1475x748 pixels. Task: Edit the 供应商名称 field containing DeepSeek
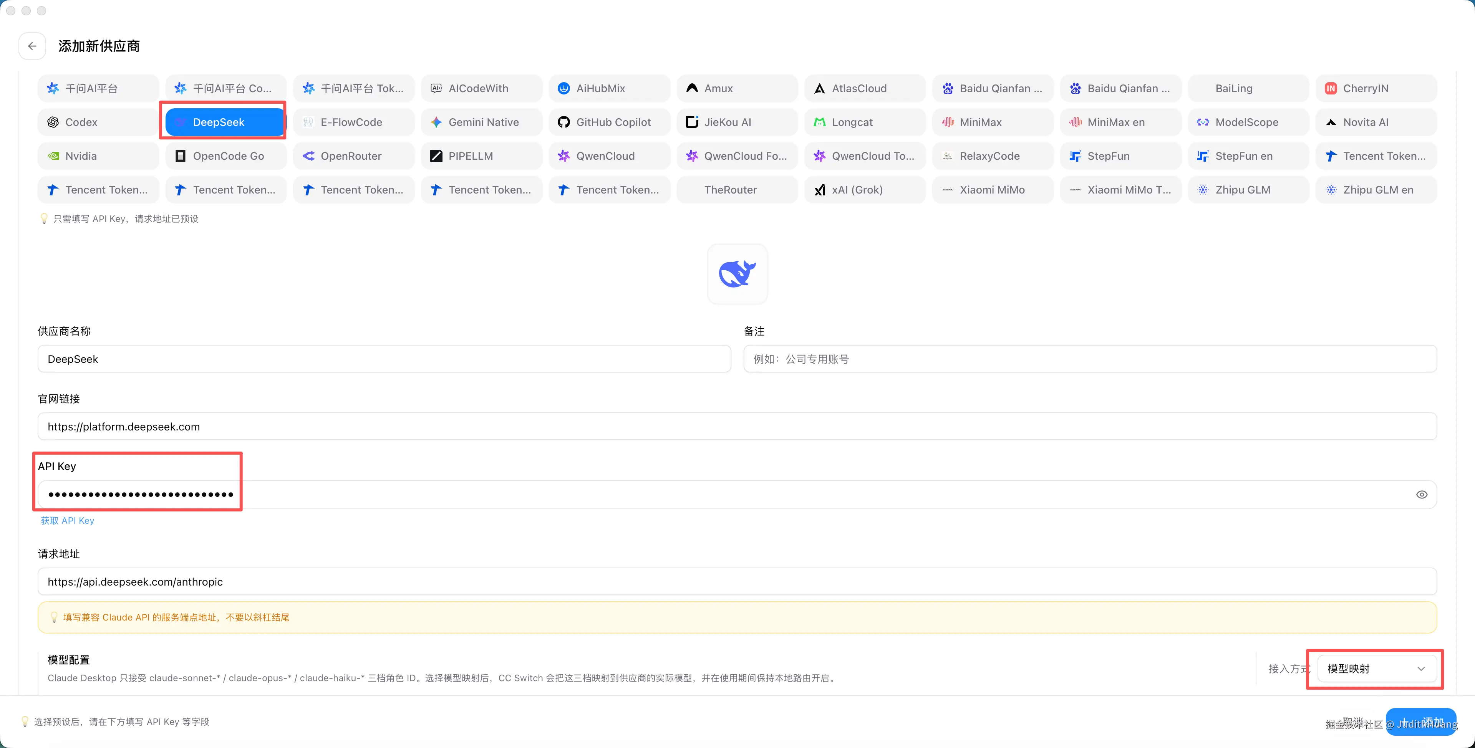point(384,359)
